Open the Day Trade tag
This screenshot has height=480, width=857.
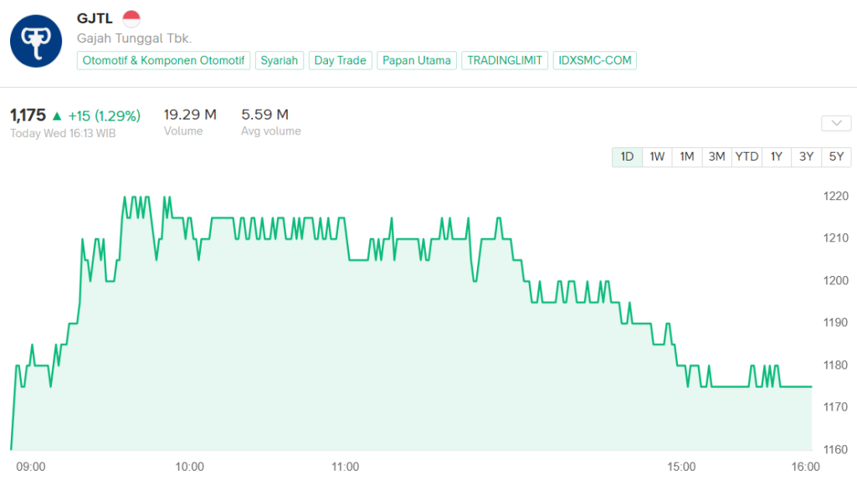click(x=340, y=60)
